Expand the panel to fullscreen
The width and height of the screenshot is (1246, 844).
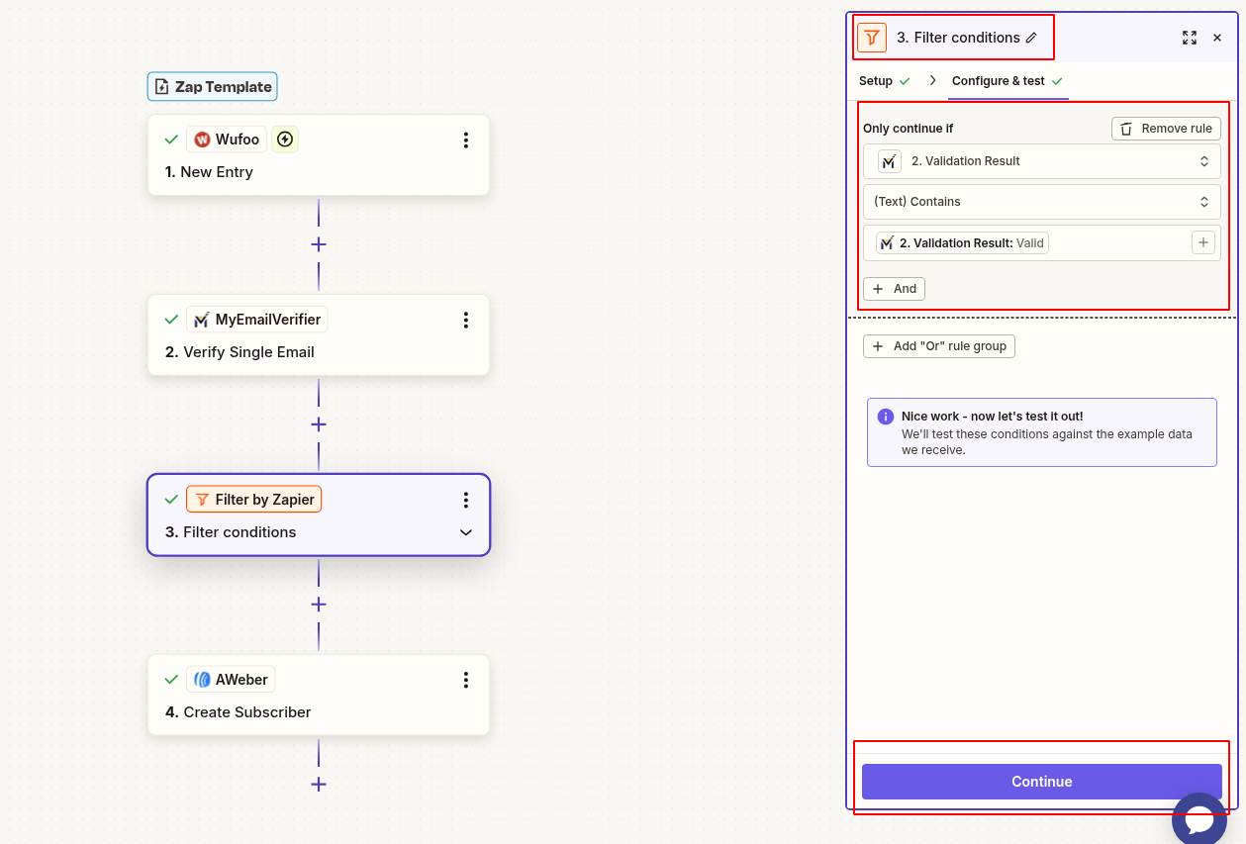tap(1190, 38)
